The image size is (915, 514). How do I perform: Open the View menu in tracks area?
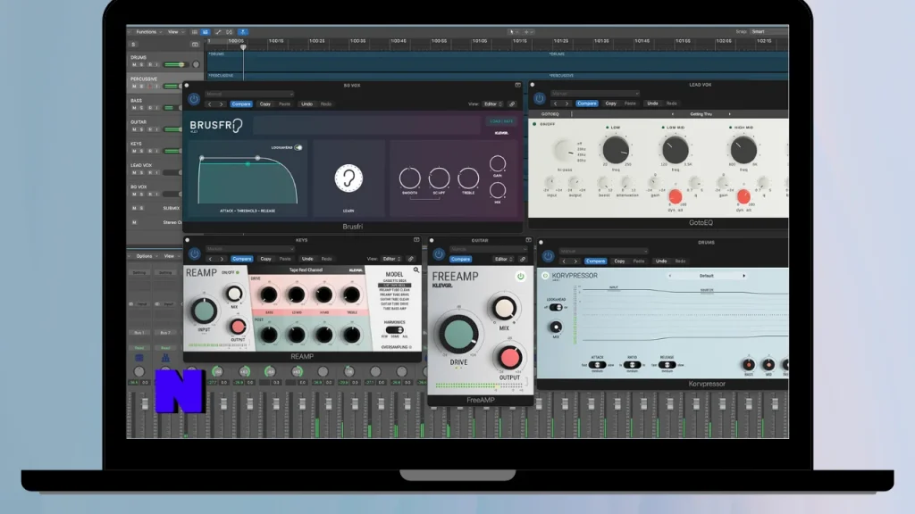175,32
